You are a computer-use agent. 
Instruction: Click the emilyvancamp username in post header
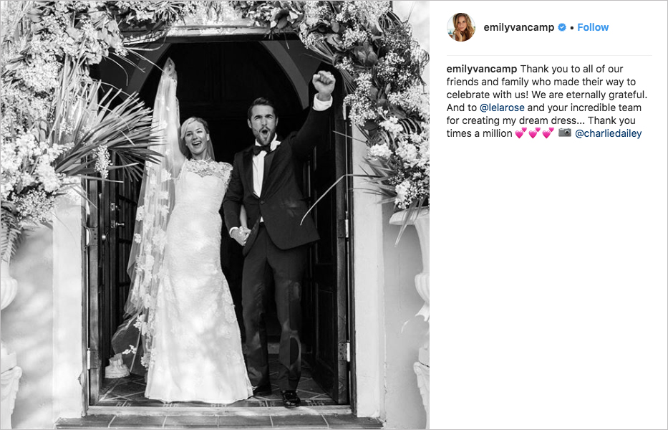518,28
